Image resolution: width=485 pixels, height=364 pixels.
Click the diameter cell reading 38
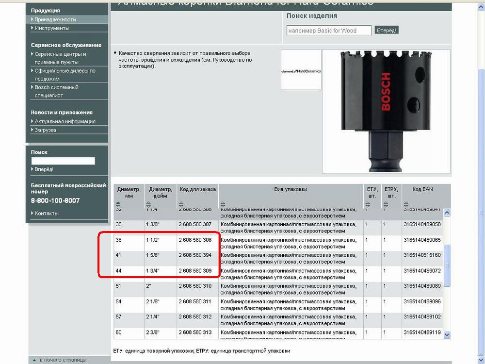pos(118,240)
